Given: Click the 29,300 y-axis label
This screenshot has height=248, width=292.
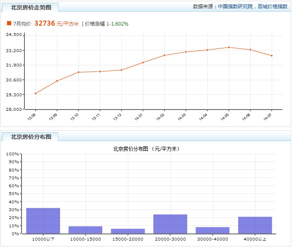Looking at the screenshot, I should pyautogui.click(x=14, y=95).
